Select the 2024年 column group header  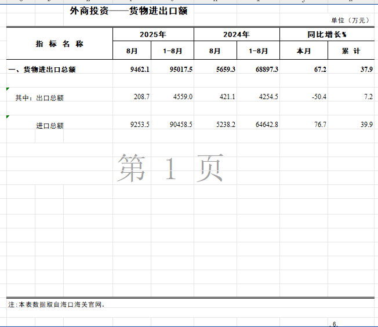[x=237, y=35]
